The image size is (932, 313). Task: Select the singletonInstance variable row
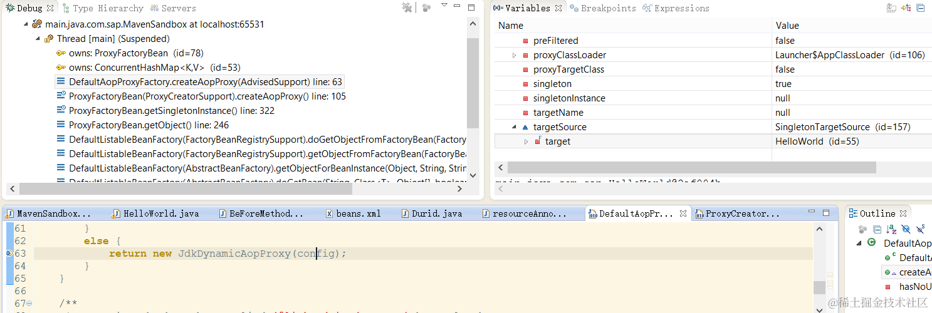click(x=713, y=98)
